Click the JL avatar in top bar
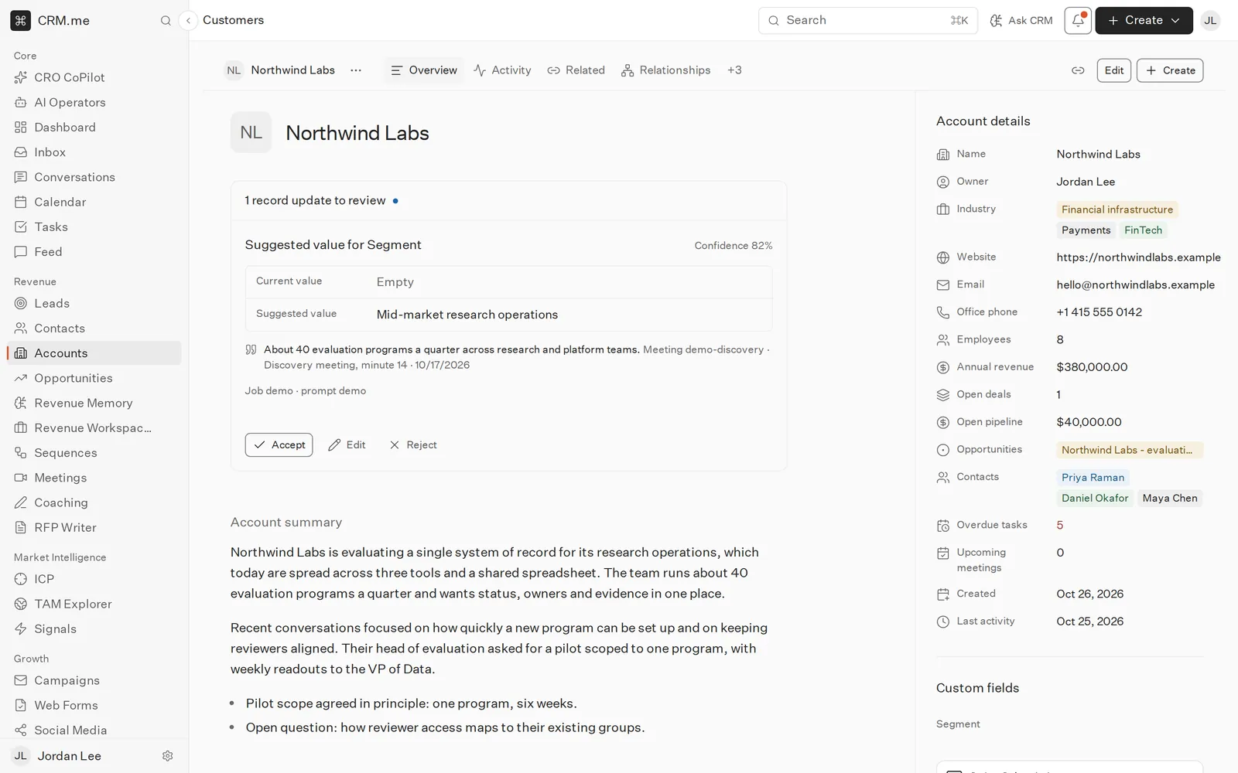1238x773 pixels. (1210, 21)
